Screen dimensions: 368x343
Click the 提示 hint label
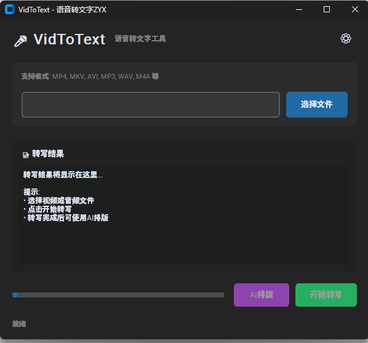(31, 192)
